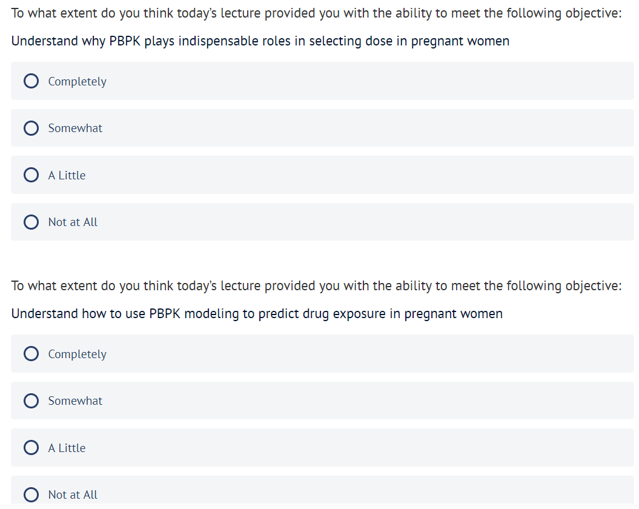
Task: Click the objective text about predicting drug exposure
Action: 257,314
